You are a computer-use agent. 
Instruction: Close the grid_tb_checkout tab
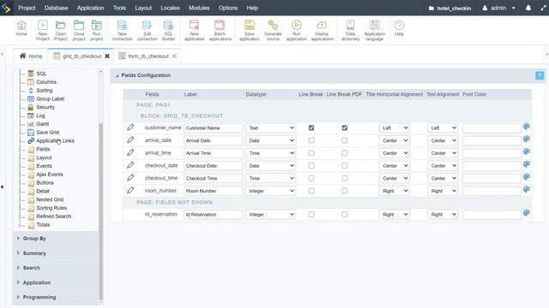coord(107,56)
